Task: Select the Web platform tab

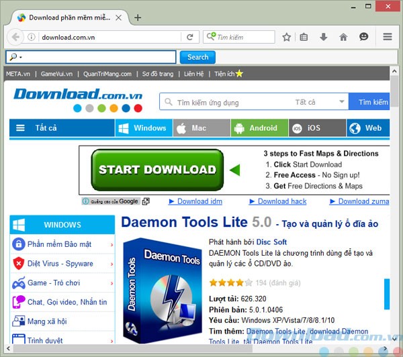Action: [x=368, y=127]
